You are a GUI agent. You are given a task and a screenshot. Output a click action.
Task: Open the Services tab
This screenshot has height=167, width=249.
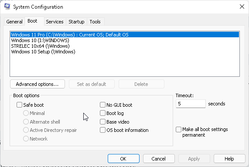pos(55,22)
